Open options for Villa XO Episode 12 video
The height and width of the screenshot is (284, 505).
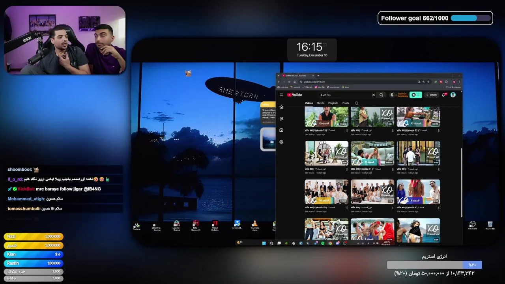point(439,131)
